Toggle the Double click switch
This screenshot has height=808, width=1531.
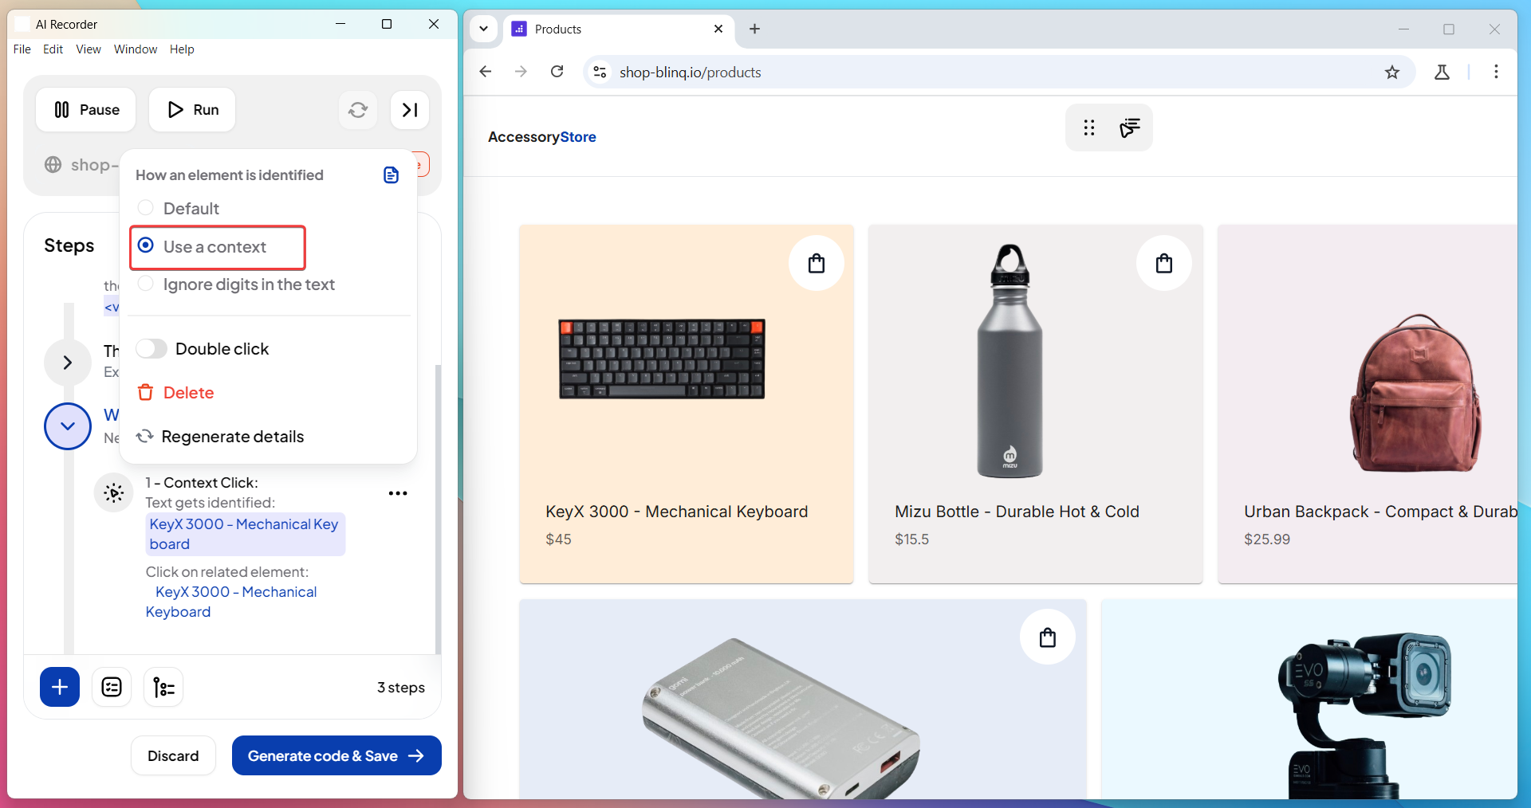pos(152,349)
